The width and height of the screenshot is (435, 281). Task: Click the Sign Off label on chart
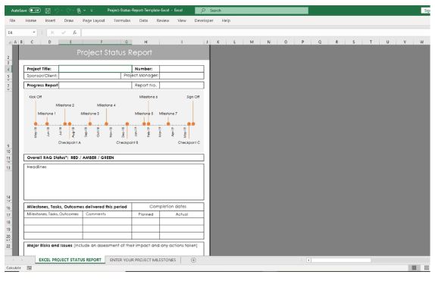pos(193,97)
